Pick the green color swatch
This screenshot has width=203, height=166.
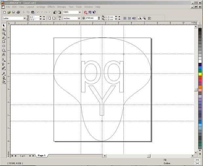200,71
